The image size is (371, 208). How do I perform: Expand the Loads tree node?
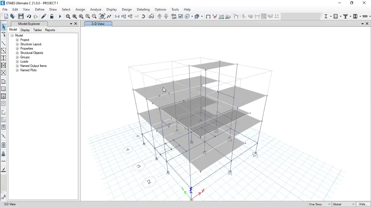[x=17, y=62]
